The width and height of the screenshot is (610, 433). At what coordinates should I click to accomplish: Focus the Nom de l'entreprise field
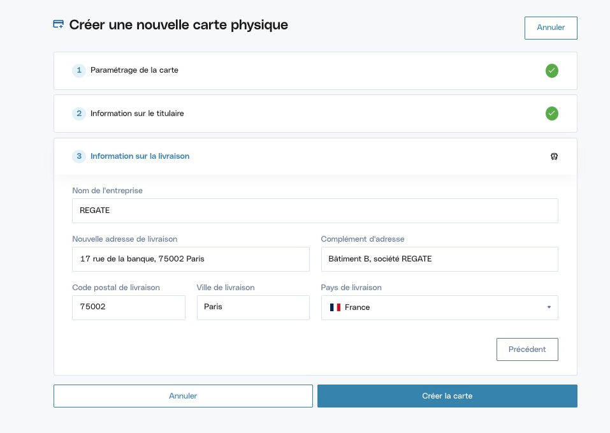click(x=315, y=211)
